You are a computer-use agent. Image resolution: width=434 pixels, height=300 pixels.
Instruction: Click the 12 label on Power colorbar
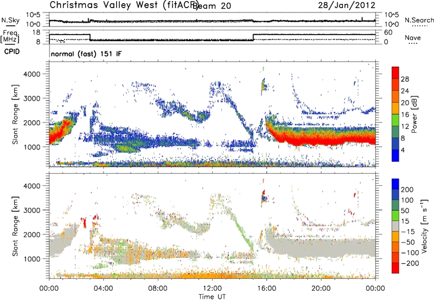[405, 127]
